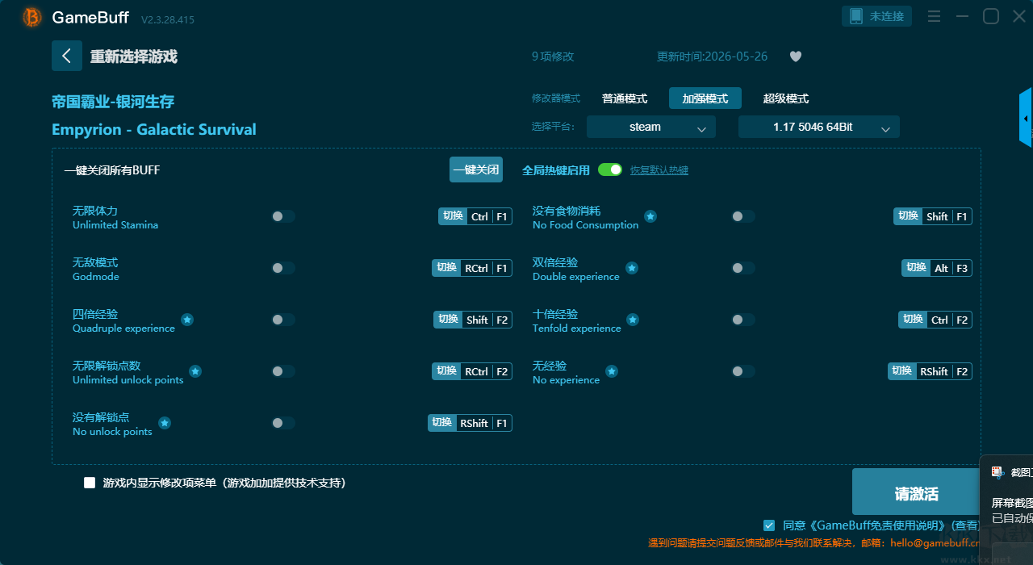
Task: Click 切换 button for Double experience hotkey
Action: (x=917, y=268)
